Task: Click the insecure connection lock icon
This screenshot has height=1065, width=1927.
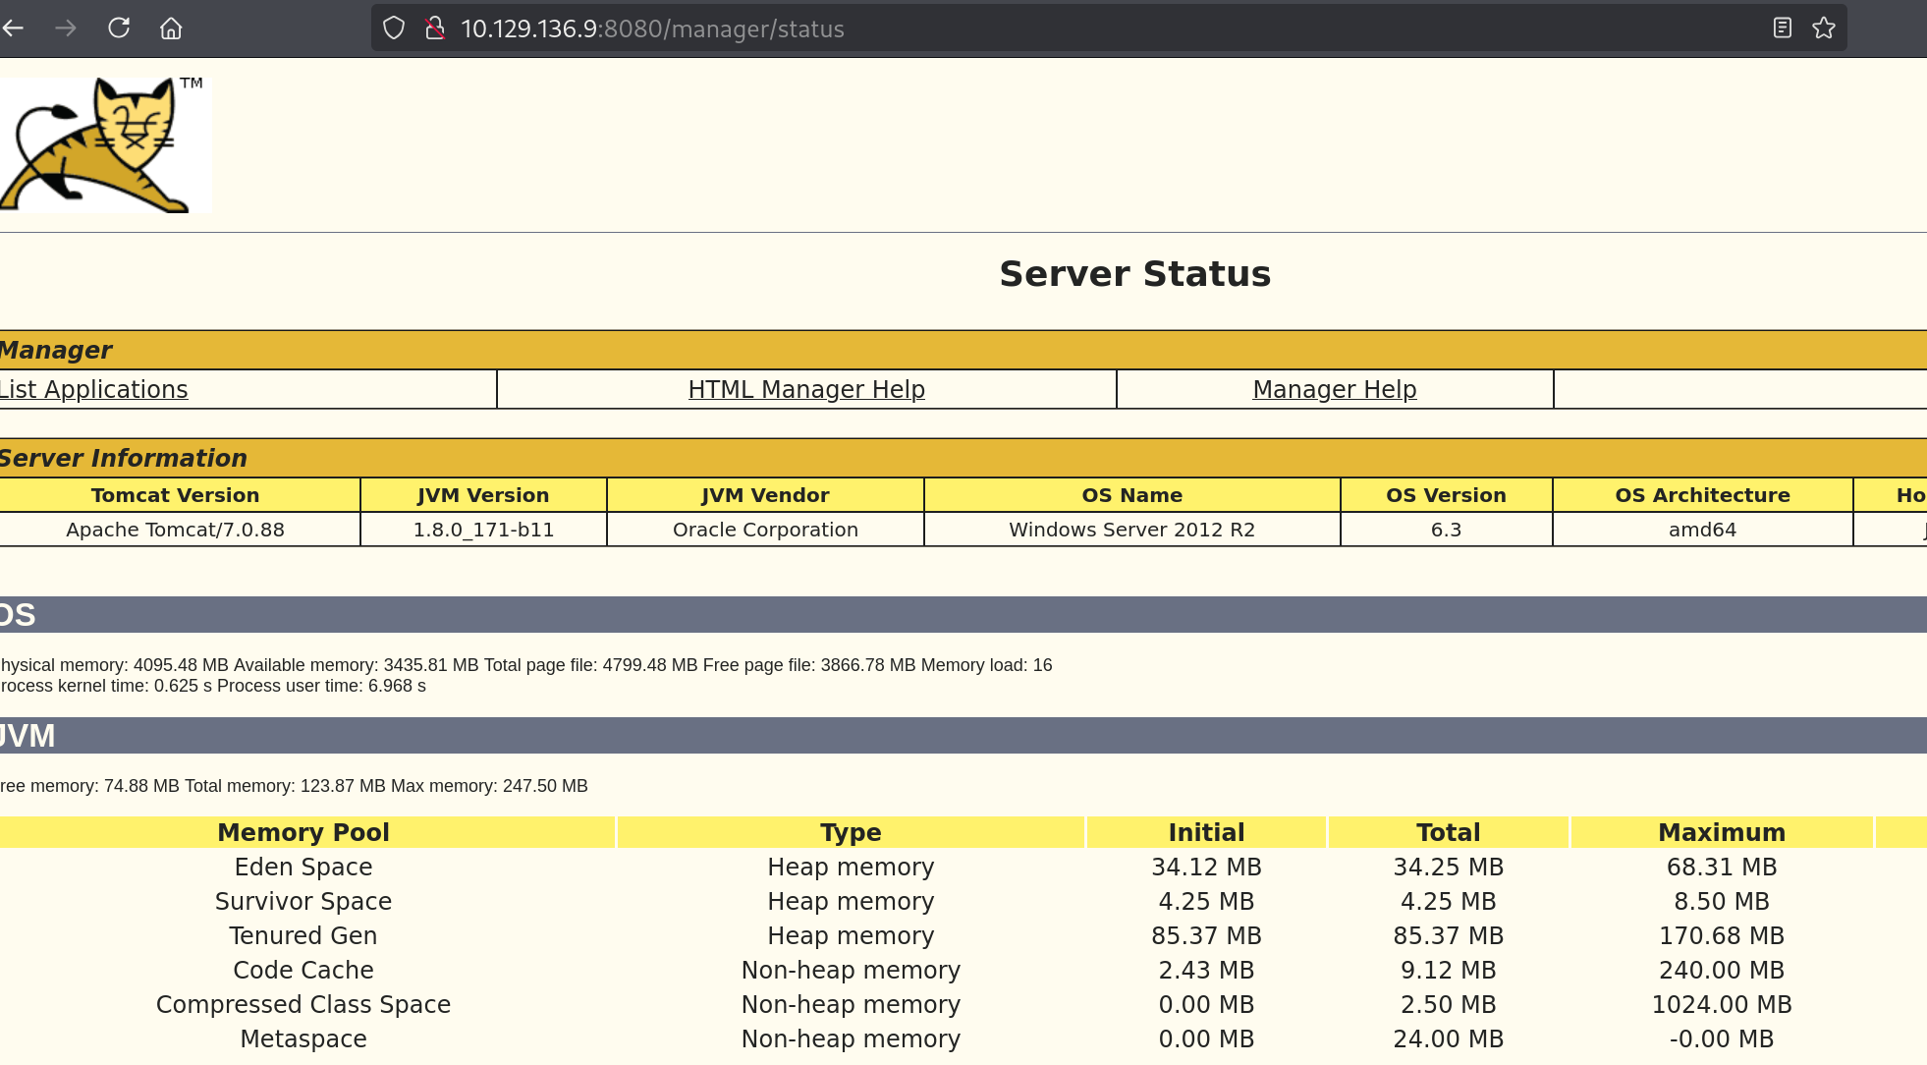Action: pyautogui.click(x=435, y=28)
